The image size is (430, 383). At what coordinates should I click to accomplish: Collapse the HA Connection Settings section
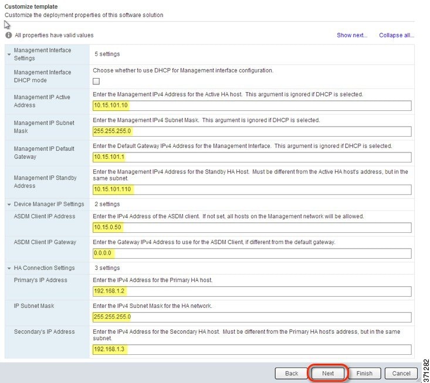[x=9, y=268]
